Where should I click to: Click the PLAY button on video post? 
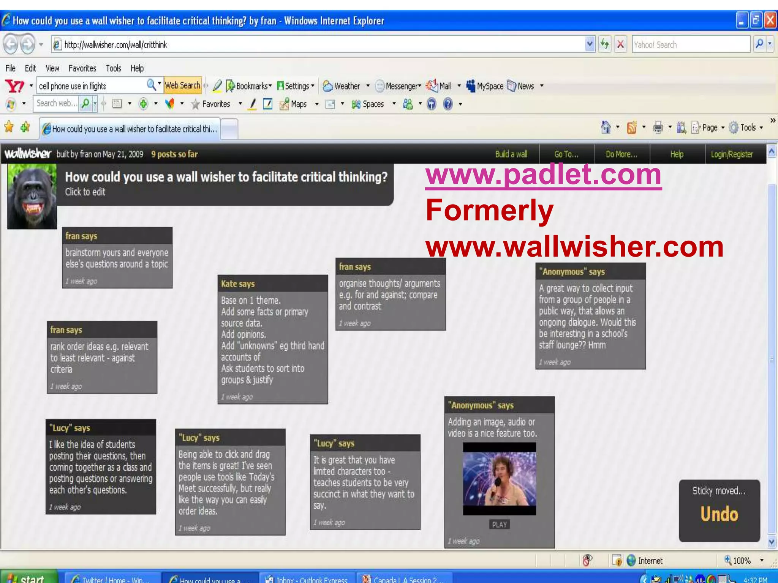tap(499, 525)
